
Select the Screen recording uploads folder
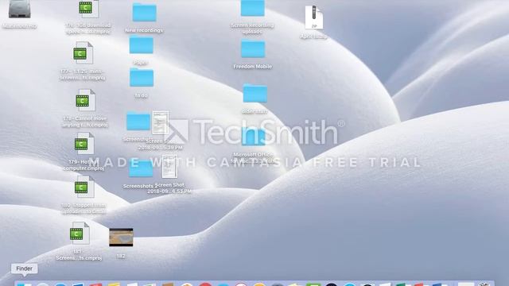(253, 8)
